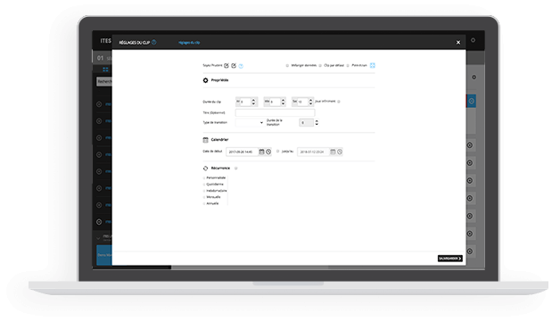Screen dimensions: 552x321
Task: Click the blue circular icon after edit icons
Action: [241, 66]
